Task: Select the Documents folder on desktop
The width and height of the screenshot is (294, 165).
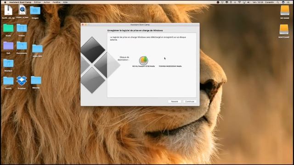Action: pos(22,46)
